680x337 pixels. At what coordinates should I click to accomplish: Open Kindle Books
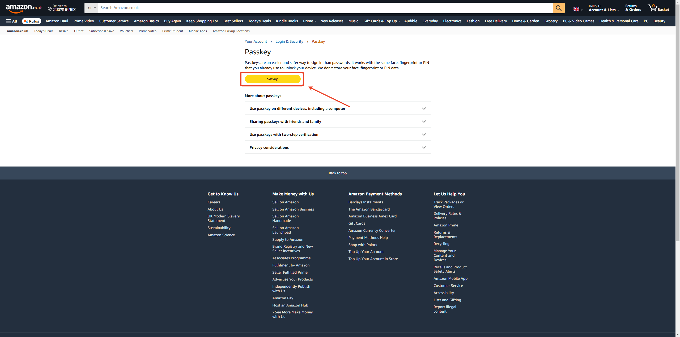287,21
